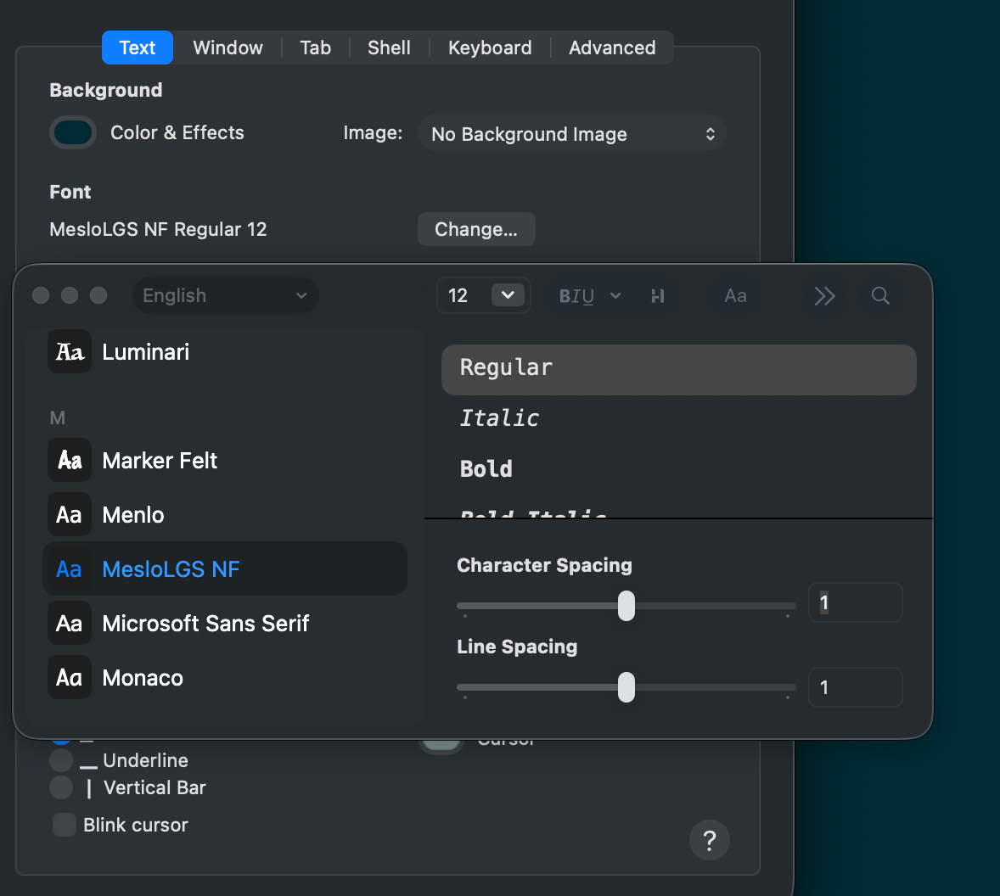This screenshot has width=1000, height=896.
Task: Click the Character Spacing value field
Action: tap(855, 602)
